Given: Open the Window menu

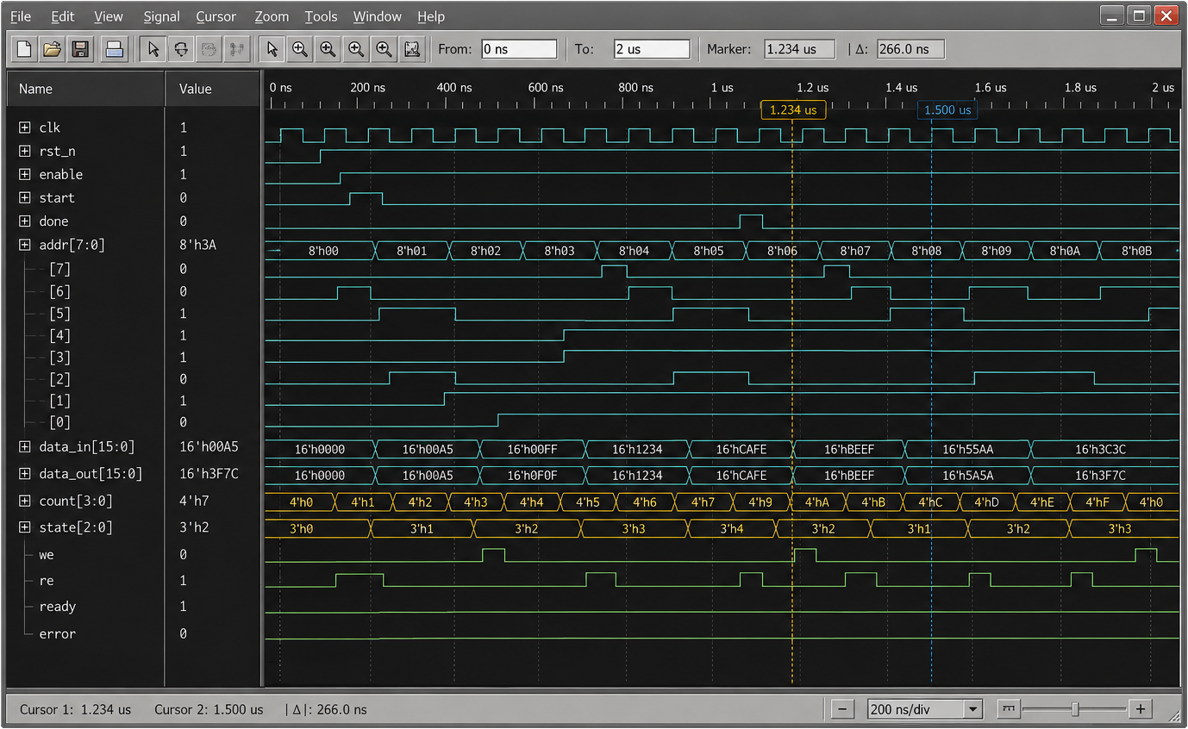Looking at the screenshot, I should click(378, 16).
